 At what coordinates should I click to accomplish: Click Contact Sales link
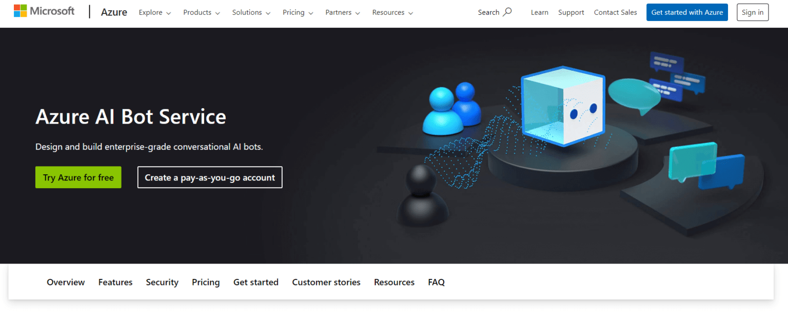(615, 12)
